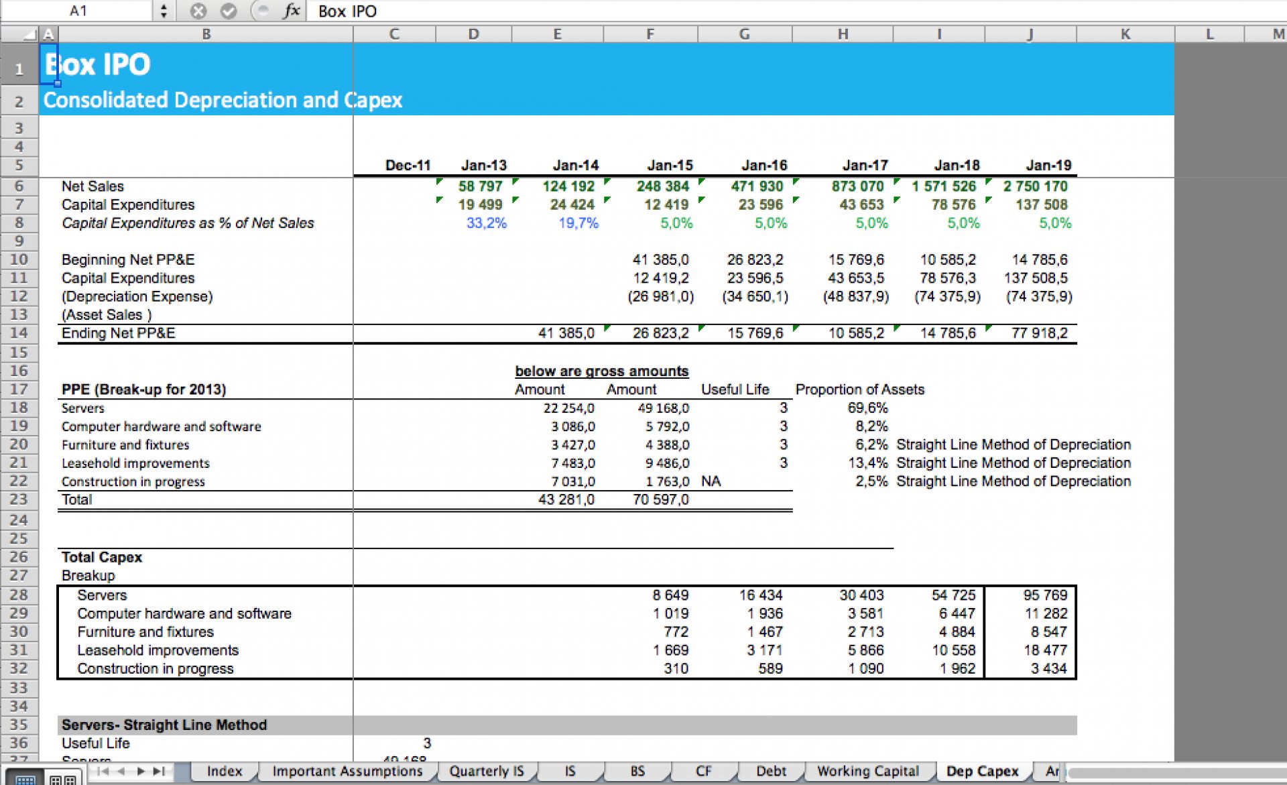Click 'below are gross amounts' header
The image size is (1287, 785).
[601, 371]
